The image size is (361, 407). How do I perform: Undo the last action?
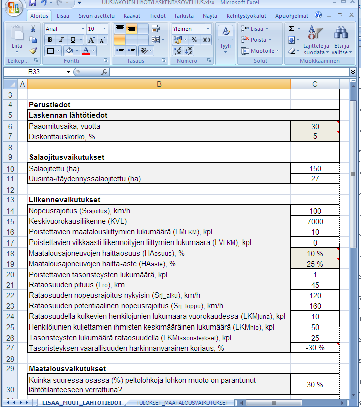(x=44, y=3)
